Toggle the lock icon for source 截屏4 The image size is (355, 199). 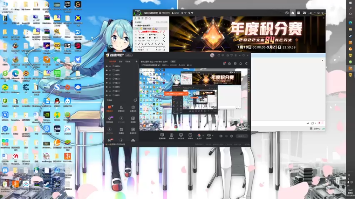[x=110, y=66]
